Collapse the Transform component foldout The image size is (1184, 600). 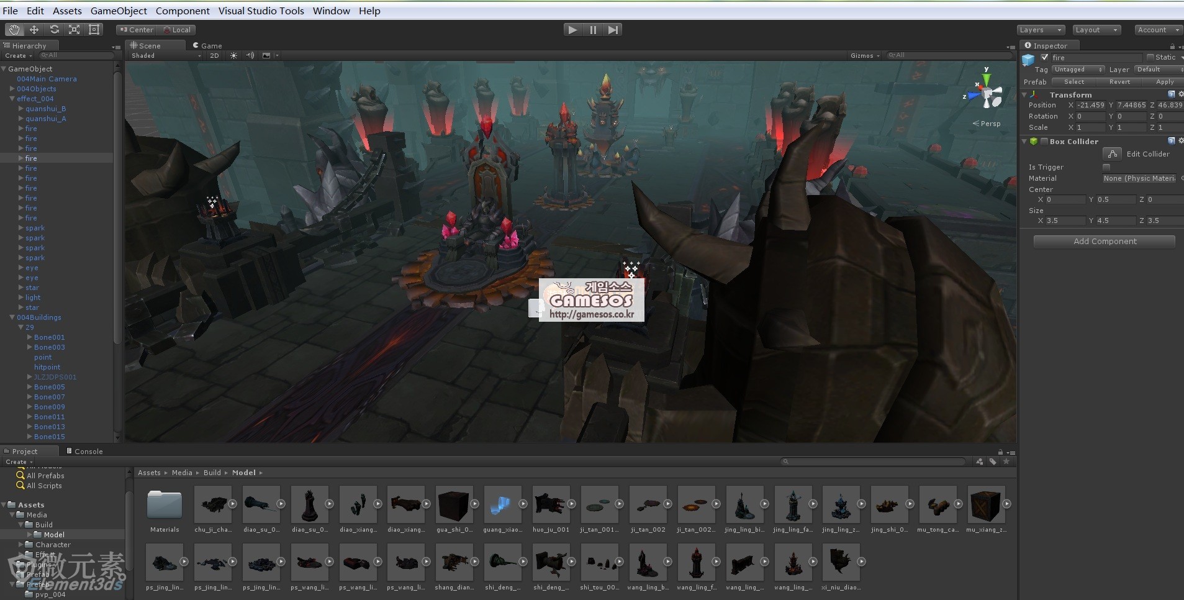pyautogui.click(x=1024, y=94)
